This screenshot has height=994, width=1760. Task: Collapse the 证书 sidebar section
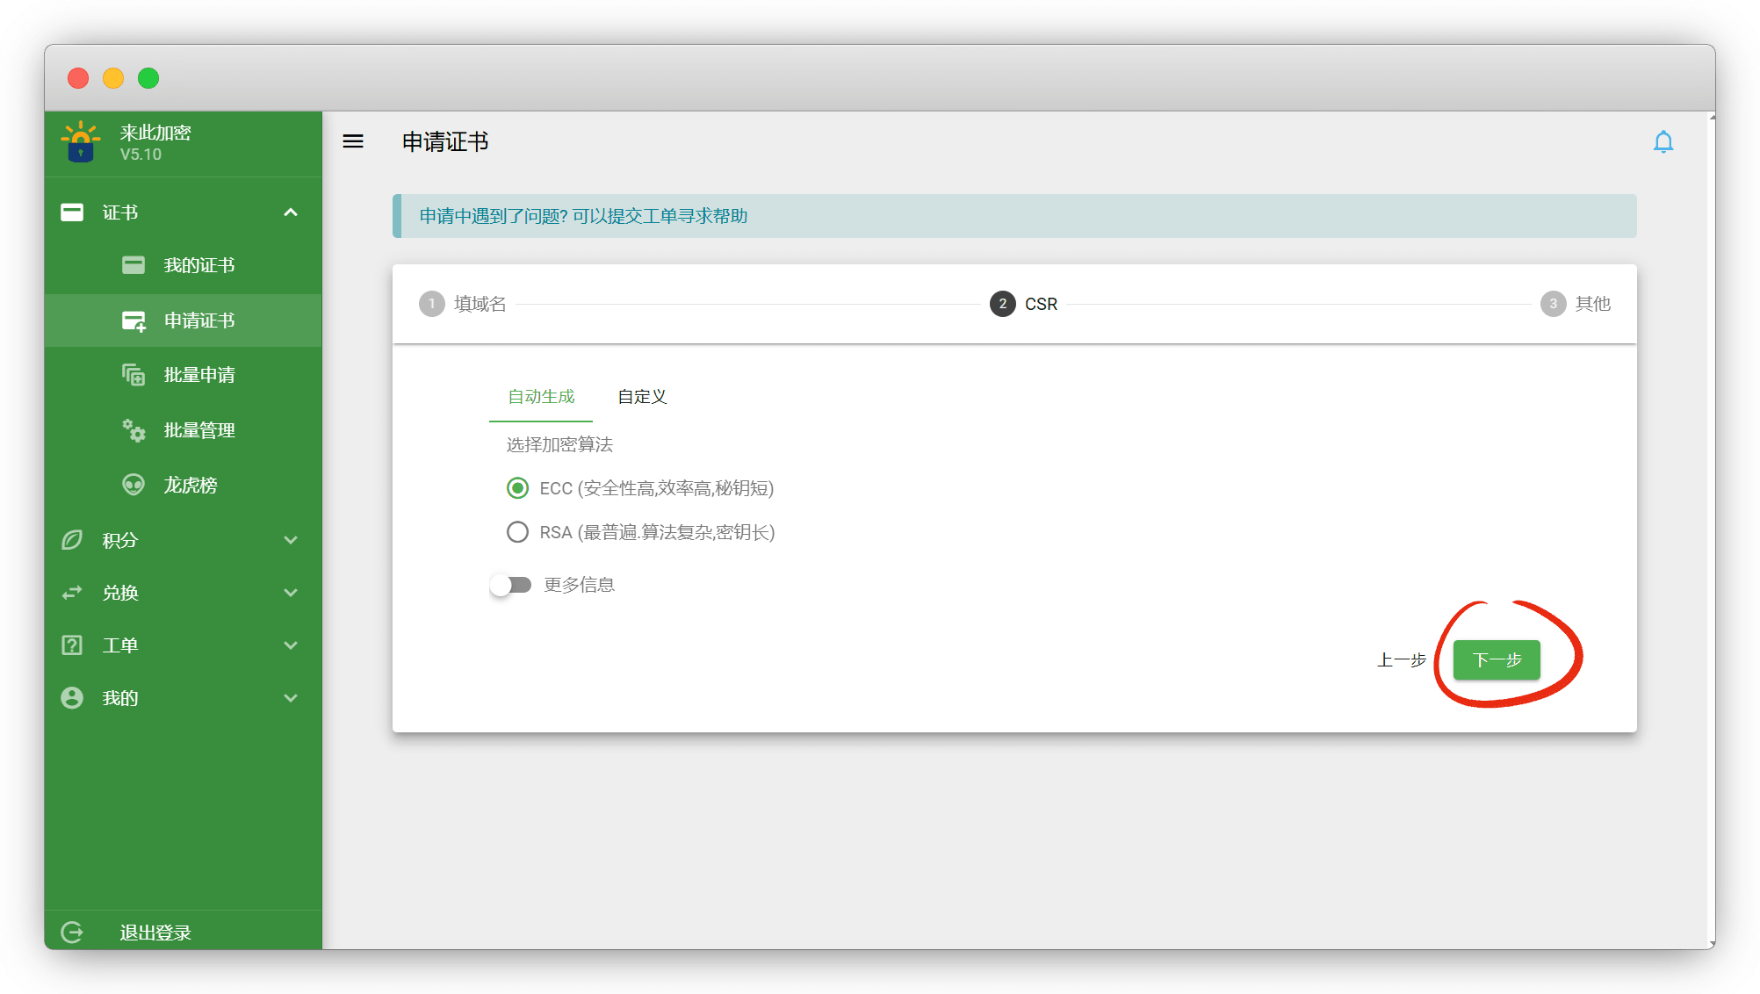pyautogui.click(x=291, y=212)
